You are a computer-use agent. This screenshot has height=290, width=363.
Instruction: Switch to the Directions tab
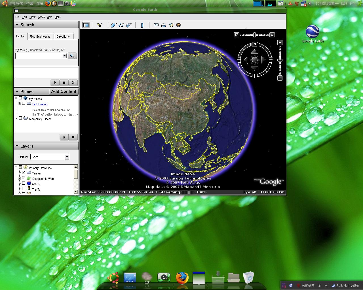pos(63,37)
